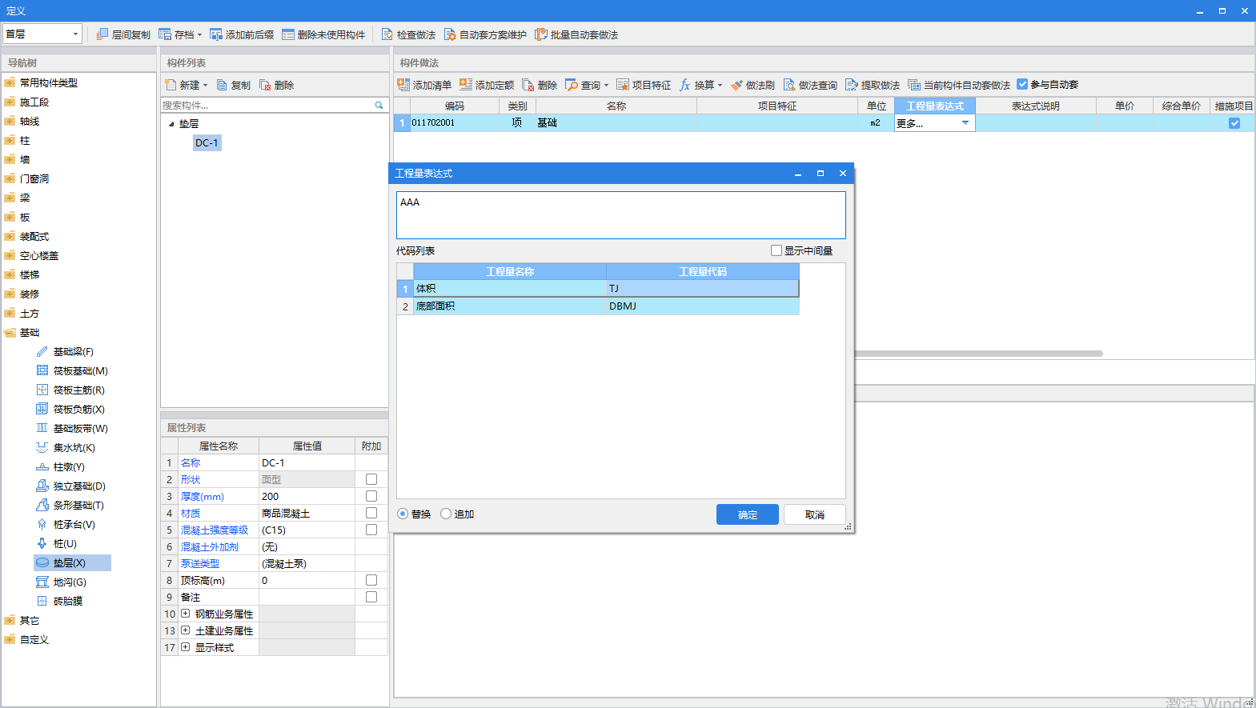Select 条形基础(T) in navigation tree
Screen dimensions: 1256x708
click(78, 506)
